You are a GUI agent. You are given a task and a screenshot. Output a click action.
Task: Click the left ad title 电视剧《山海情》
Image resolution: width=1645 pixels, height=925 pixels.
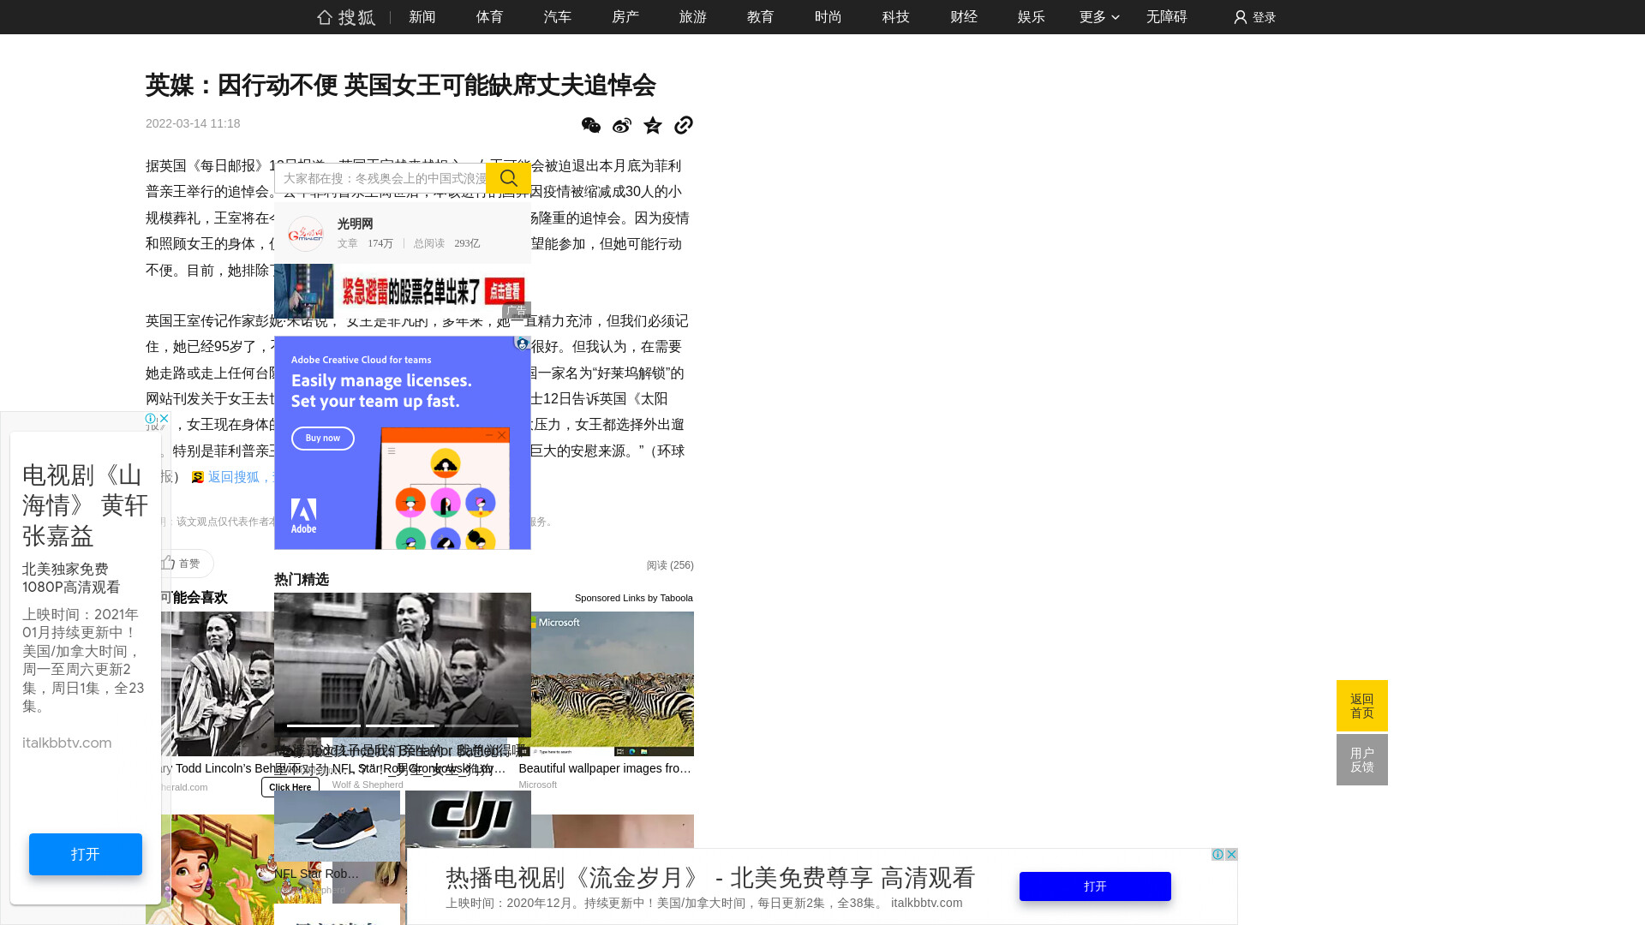point(85,505)
